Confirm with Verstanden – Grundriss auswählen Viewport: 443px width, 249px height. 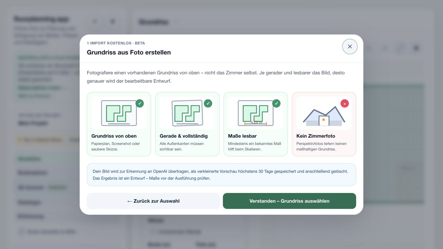coord(289,201)
